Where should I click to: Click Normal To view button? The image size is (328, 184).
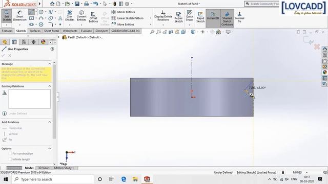point(239,17)
